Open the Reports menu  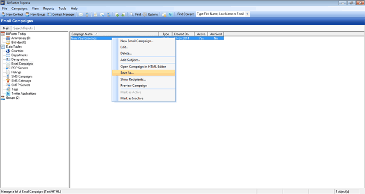pyautogui.click(x=48, y=9)
